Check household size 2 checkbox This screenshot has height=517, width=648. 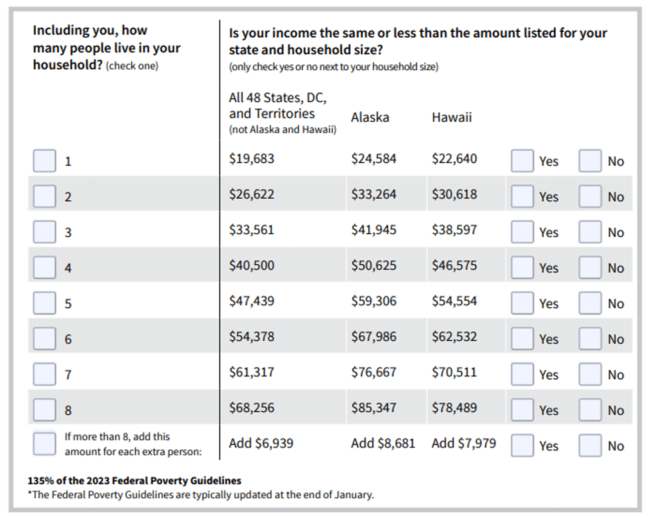point(44,196)
